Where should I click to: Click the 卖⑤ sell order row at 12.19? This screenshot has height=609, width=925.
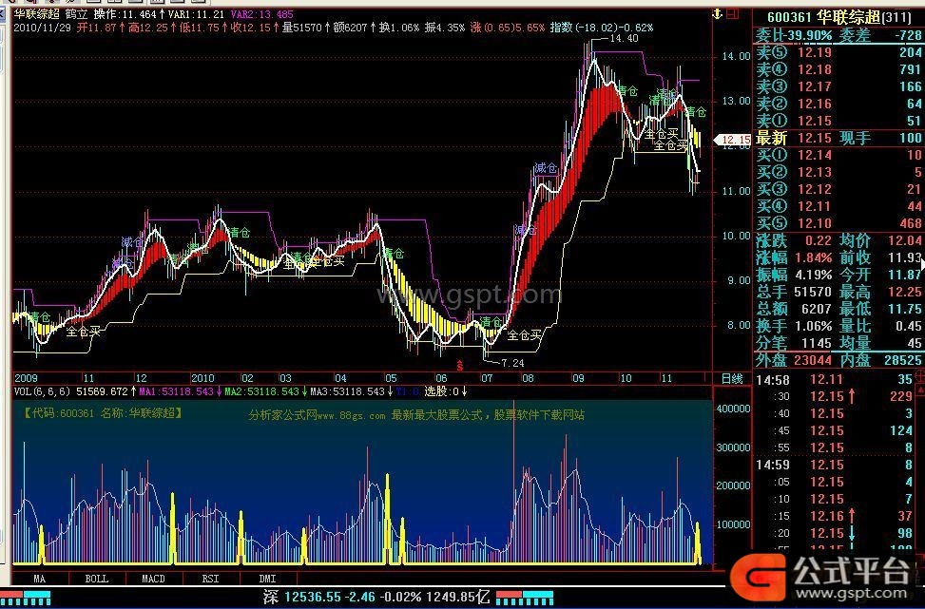click(x=838, y=52)
